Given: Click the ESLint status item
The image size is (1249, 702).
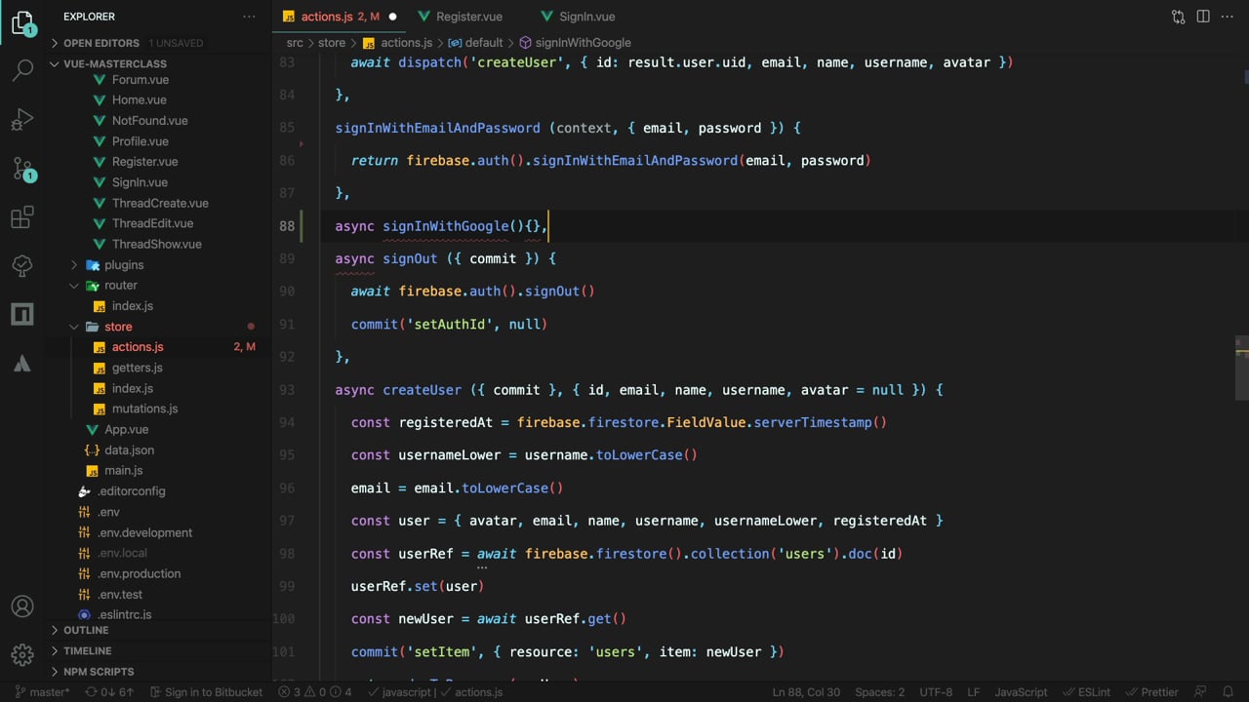Looking at the screenshot, I should click(x=1085, y=692).
